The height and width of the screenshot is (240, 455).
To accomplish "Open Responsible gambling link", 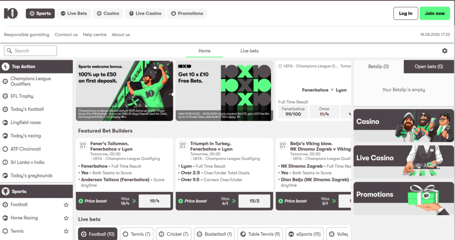I will tap(27, 35).
